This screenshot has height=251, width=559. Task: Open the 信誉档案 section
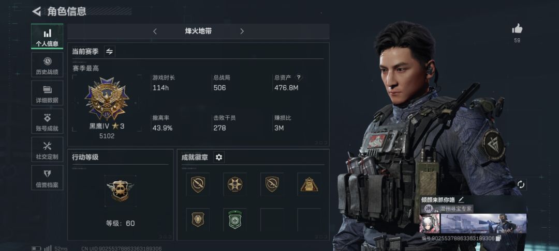47,178
